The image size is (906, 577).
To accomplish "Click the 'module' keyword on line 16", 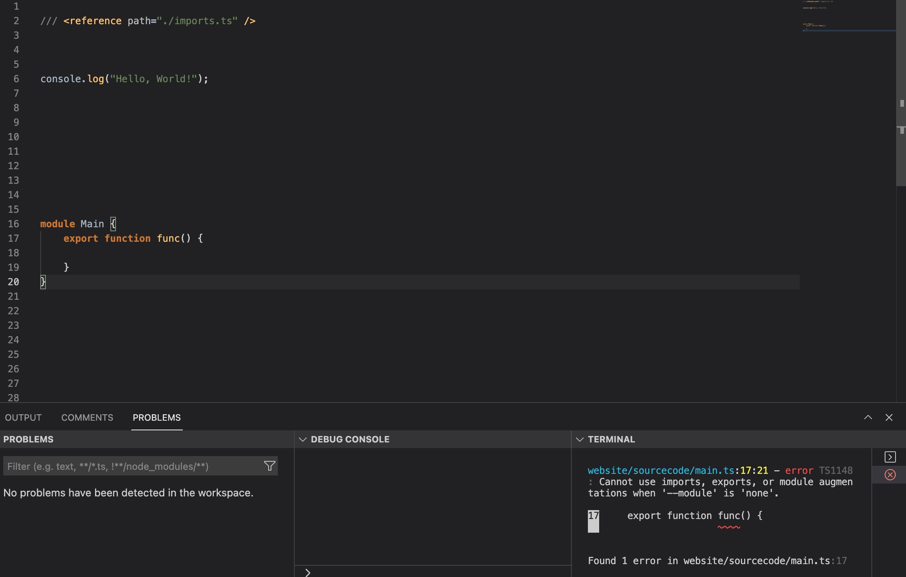I will [58, 224].
